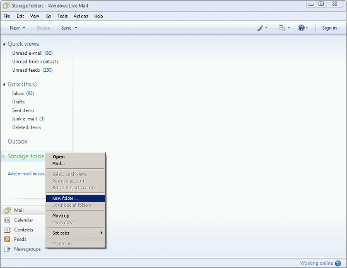This screenshot has width=347, height=268.
Task: Select the Storage folders heading
Action: point(26,156)
